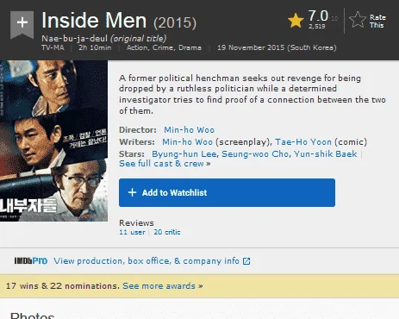
Task: Open director Min-ho Woo's page
Action: click(189, 130)
